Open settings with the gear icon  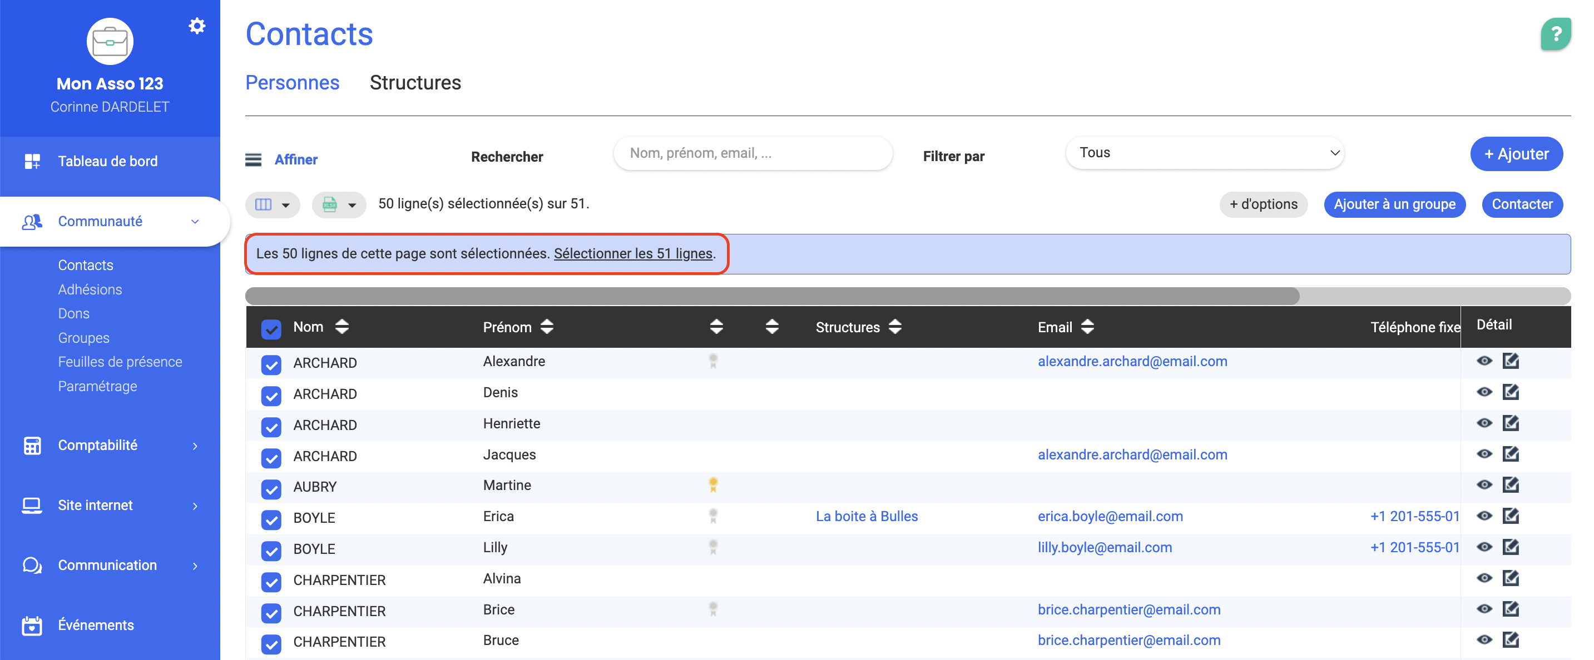coord(197,26)
